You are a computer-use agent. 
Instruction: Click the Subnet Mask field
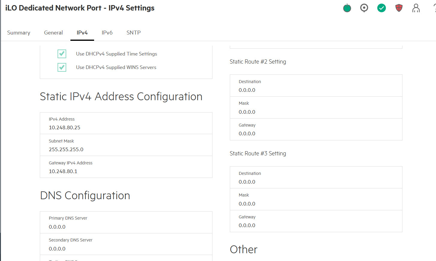coord(126,149)
